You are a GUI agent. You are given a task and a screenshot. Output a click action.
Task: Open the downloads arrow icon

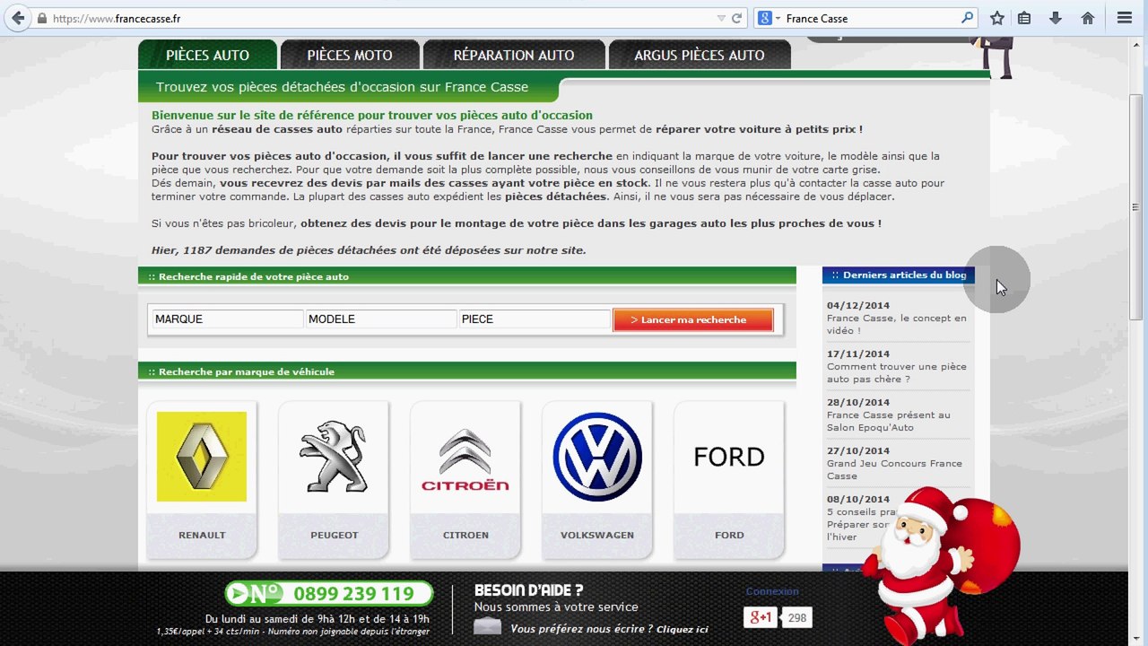(x=1055, y=18)
